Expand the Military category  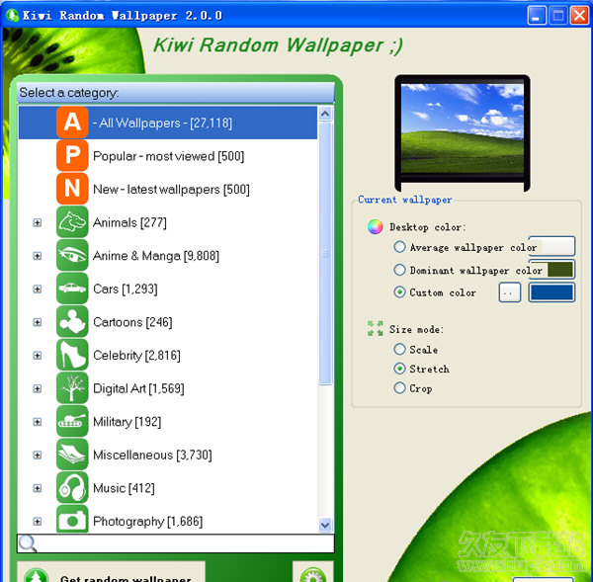click(x=38, y=422)
